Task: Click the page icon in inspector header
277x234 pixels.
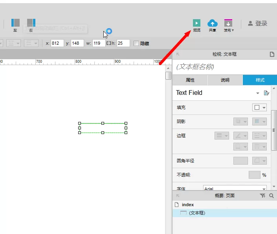Action: click(272, 54)
